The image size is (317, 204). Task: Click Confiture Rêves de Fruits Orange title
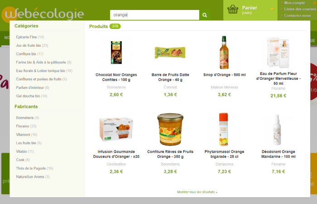point(170,154)
